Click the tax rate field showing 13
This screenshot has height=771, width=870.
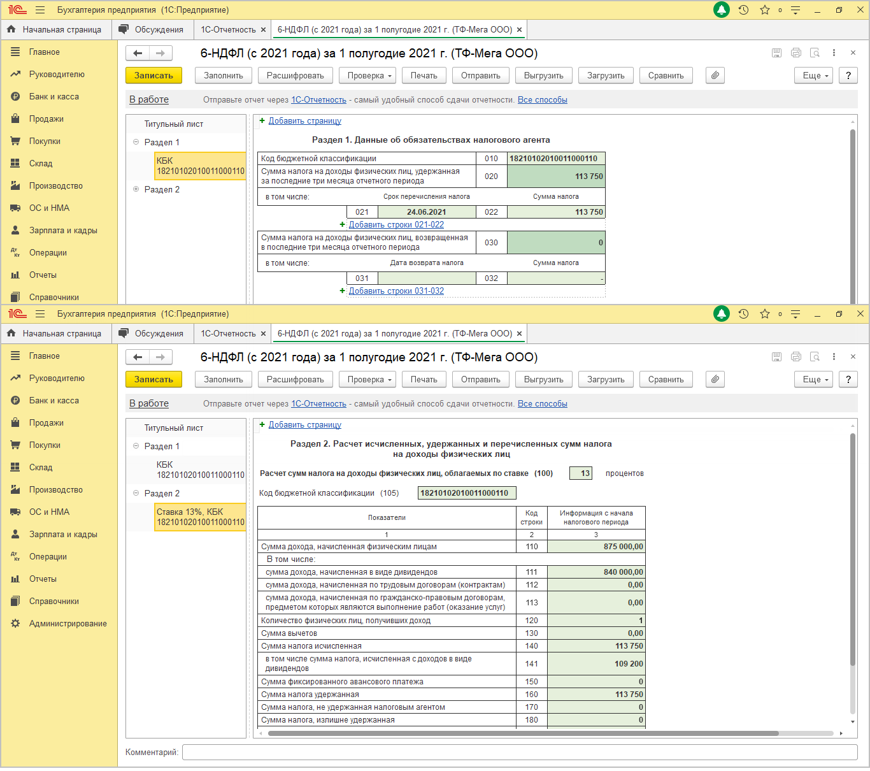coord(581,473)
